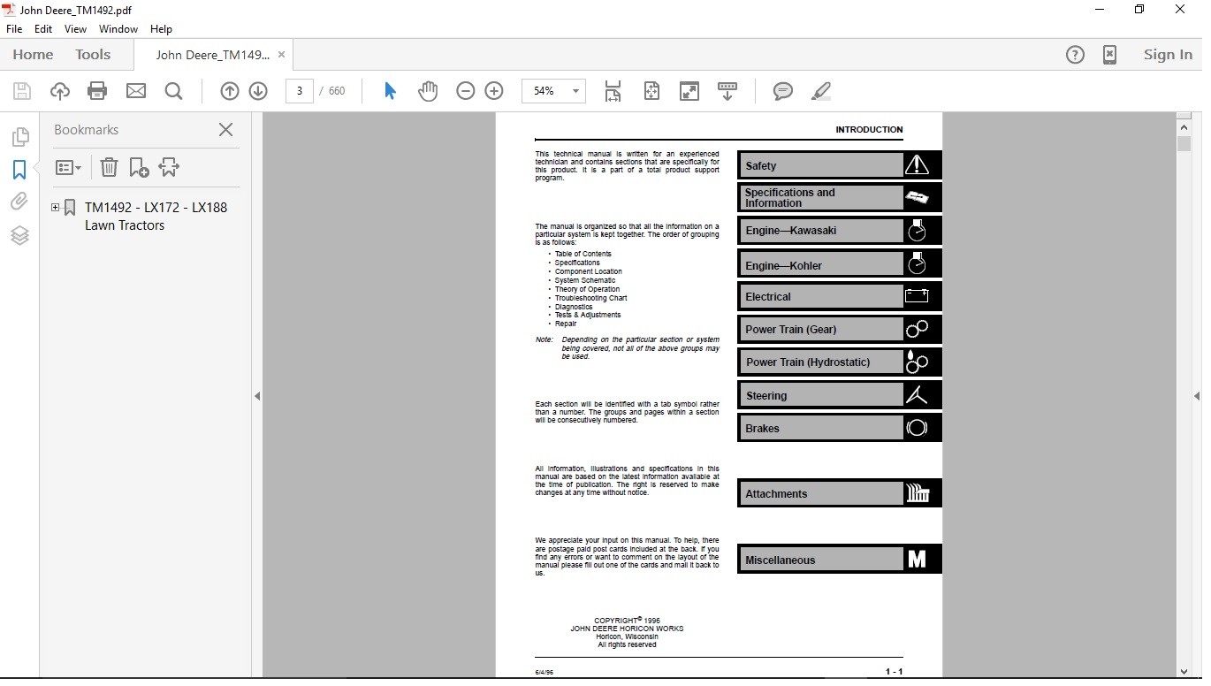
Task: Open the Edit menu
Action: click(43, 28)
